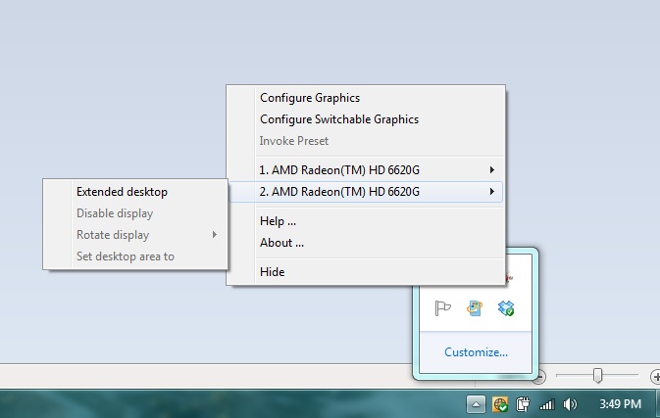Screen dimensions: 660x418
Task: Click the Disable display submenu entry
Action: tap(135, 213)
